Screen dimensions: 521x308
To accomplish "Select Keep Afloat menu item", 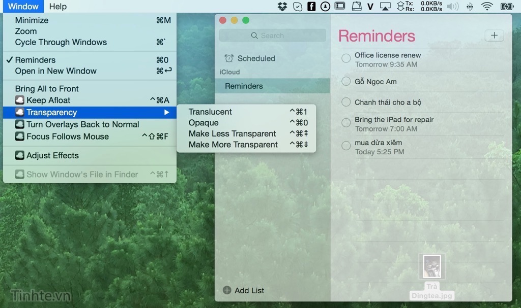I will coord(48,100).
